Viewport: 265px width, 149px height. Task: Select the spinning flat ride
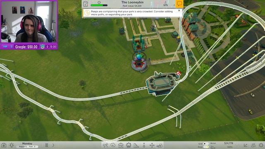tap(139, 62)
